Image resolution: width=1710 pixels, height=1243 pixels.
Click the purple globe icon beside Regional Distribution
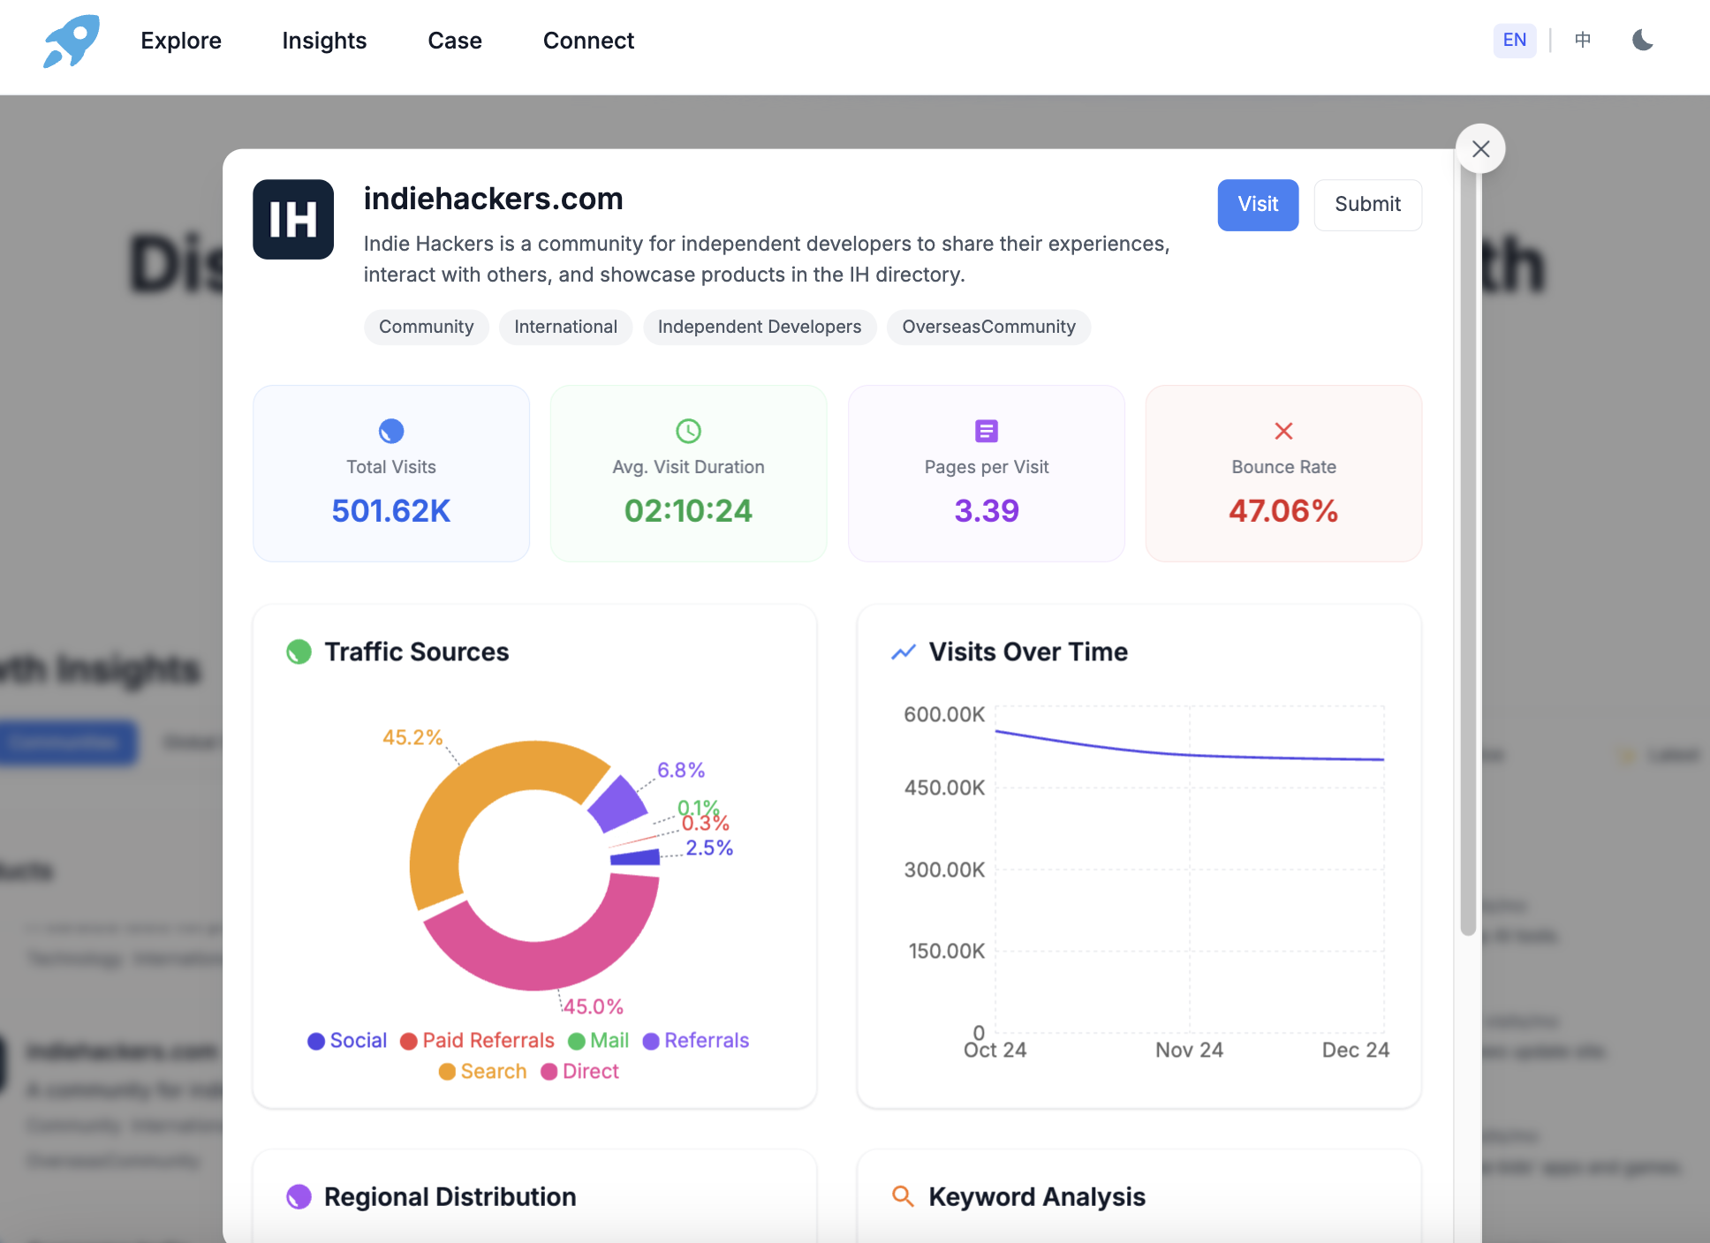(x=300, y=1197)
